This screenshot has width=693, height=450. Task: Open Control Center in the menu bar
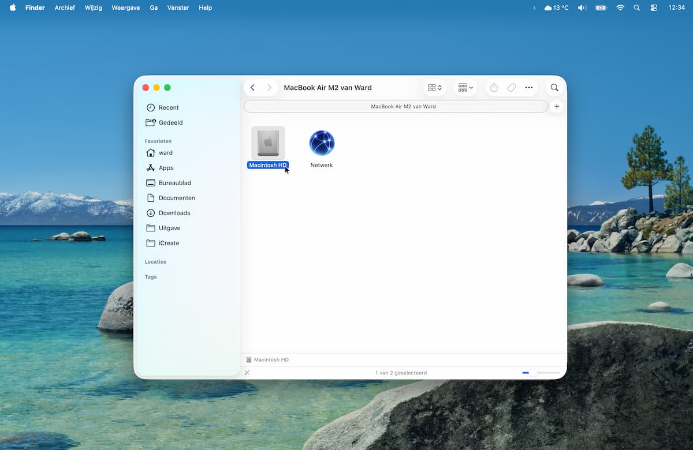tap(654, 7)
